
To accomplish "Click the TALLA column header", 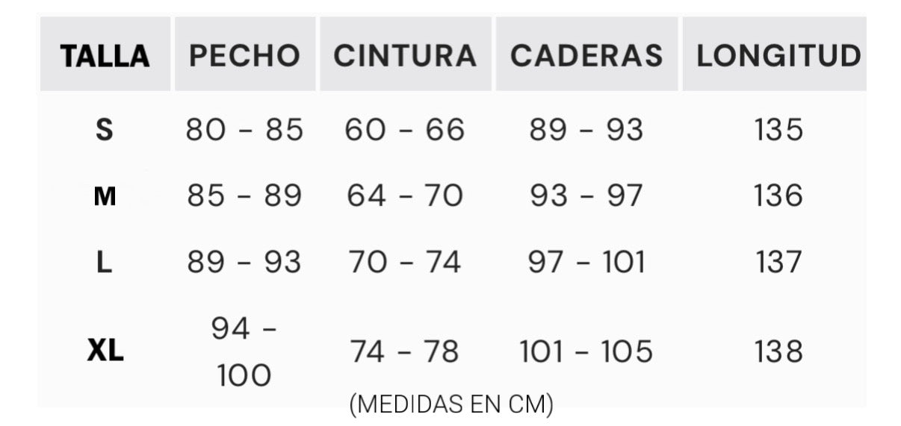I will tap(105, 56).
